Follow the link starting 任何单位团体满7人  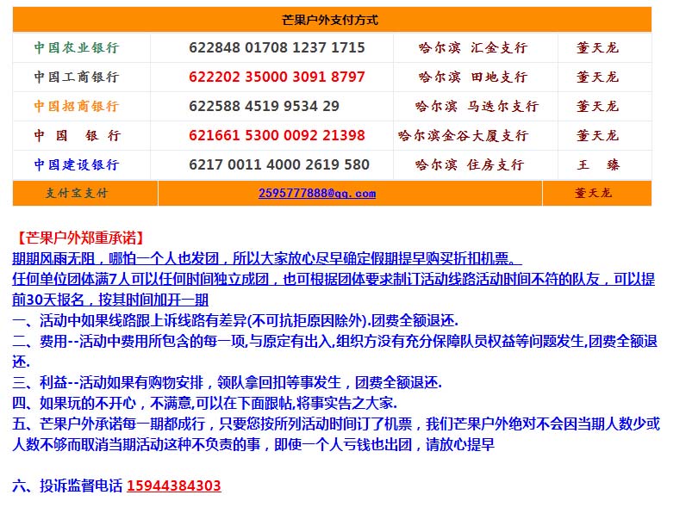click(x=334, y=289)
